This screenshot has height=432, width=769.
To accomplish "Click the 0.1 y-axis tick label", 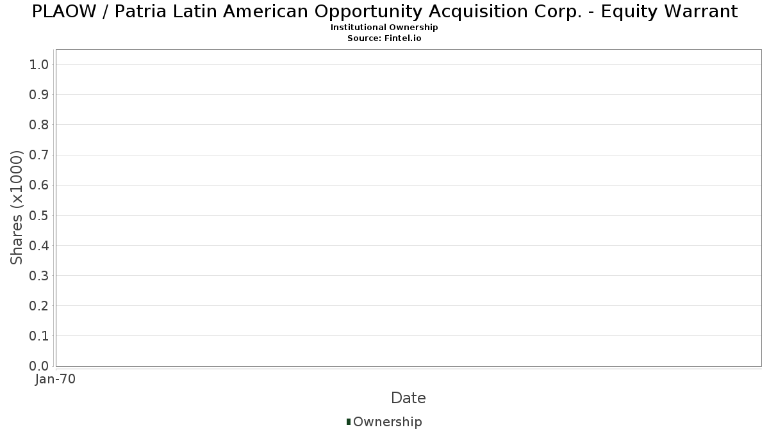I will 39,335.
